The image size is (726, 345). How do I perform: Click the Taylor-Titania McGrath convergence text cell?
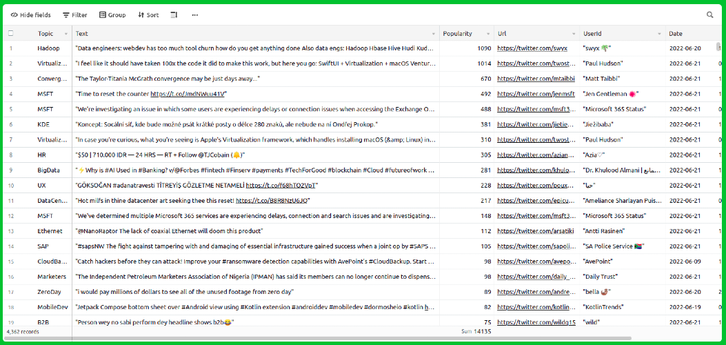(x=256, y=79)
